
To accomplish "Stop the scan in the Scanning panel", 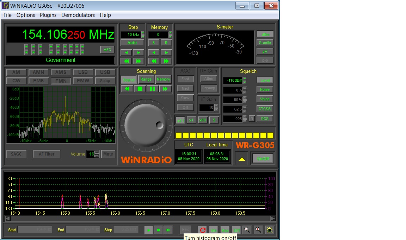I will tap(140, 89).
